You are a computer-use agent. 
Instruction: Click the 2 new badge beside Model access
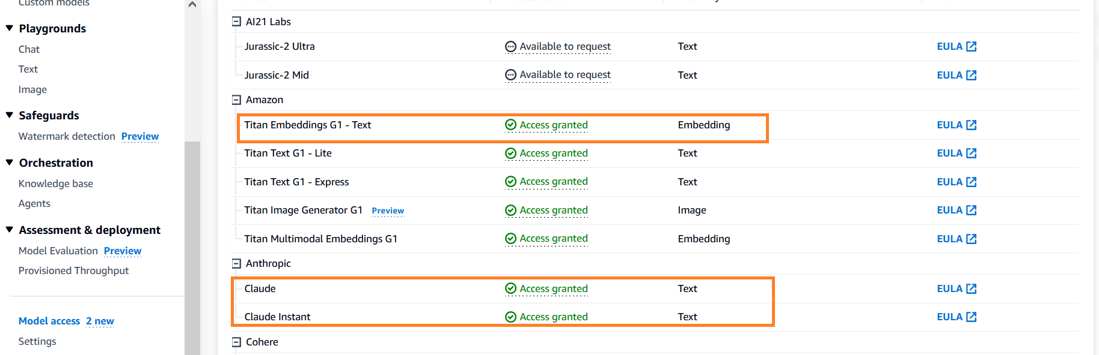(100, 321)
